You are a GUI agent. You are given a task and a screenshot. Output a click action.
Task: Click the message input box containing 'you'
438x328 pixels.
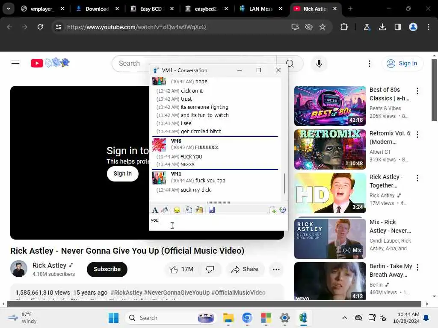point(219,223)
